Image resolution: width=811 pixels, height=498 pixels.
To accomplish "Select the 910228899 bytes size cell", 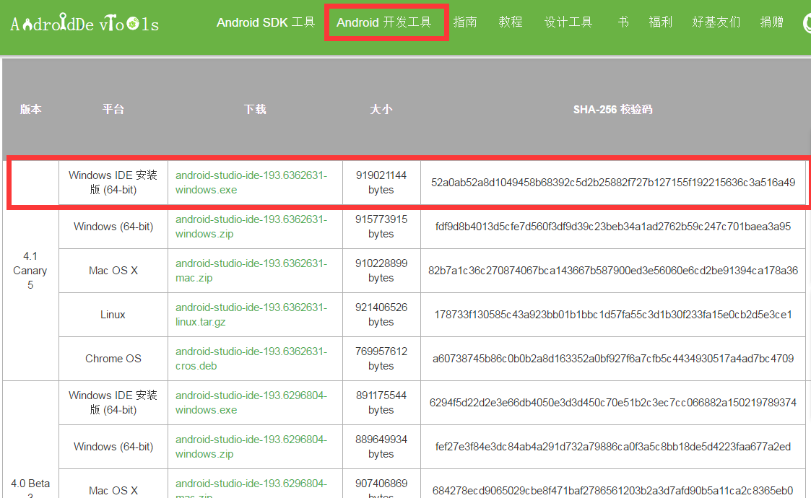I will [x=381, y=271].
